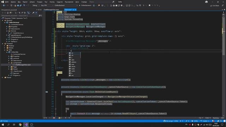Expand the Desktop folder node
Screen dimensions: 226x127
click(x=5, y=46)
